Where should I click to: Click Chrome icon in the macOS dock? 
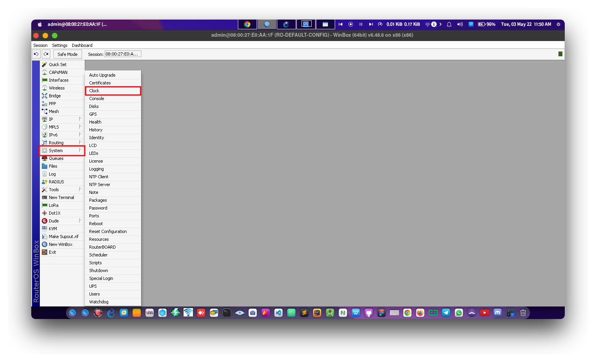coord(407,313)
